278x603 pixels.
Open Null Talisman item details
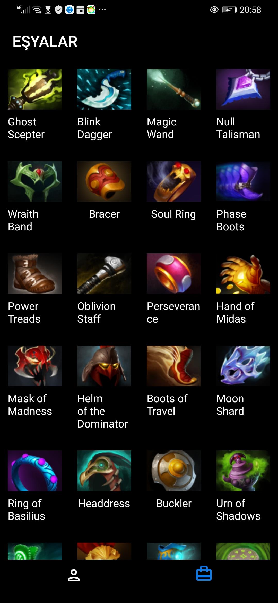(x=243, y=89)
